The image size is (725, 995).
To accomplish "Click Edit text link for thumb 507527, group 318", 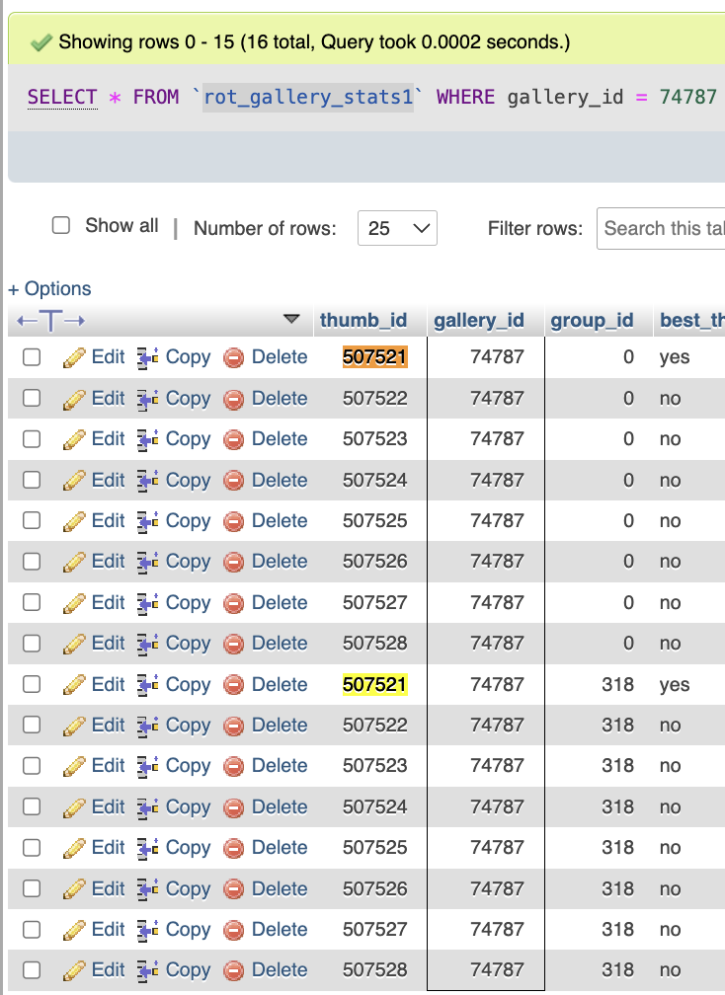I will pyautogui.click(x=108, y=930).
